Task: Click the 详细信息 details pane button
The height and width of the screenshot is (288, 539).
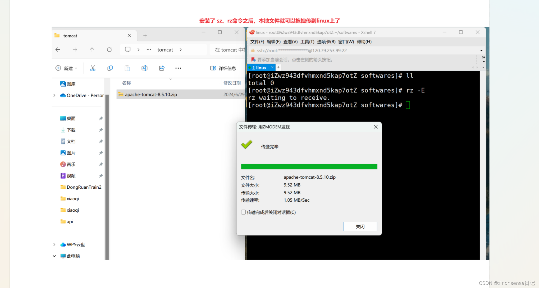Action: [x=223, y=68]
